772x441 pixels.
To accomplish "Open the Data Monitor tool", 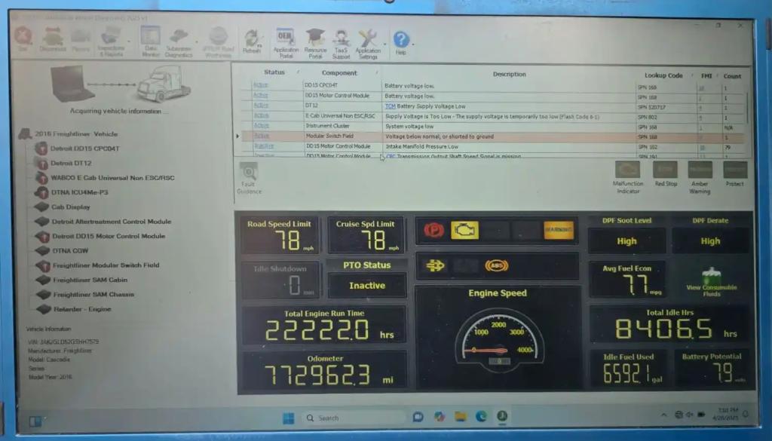I will [150, 39].
